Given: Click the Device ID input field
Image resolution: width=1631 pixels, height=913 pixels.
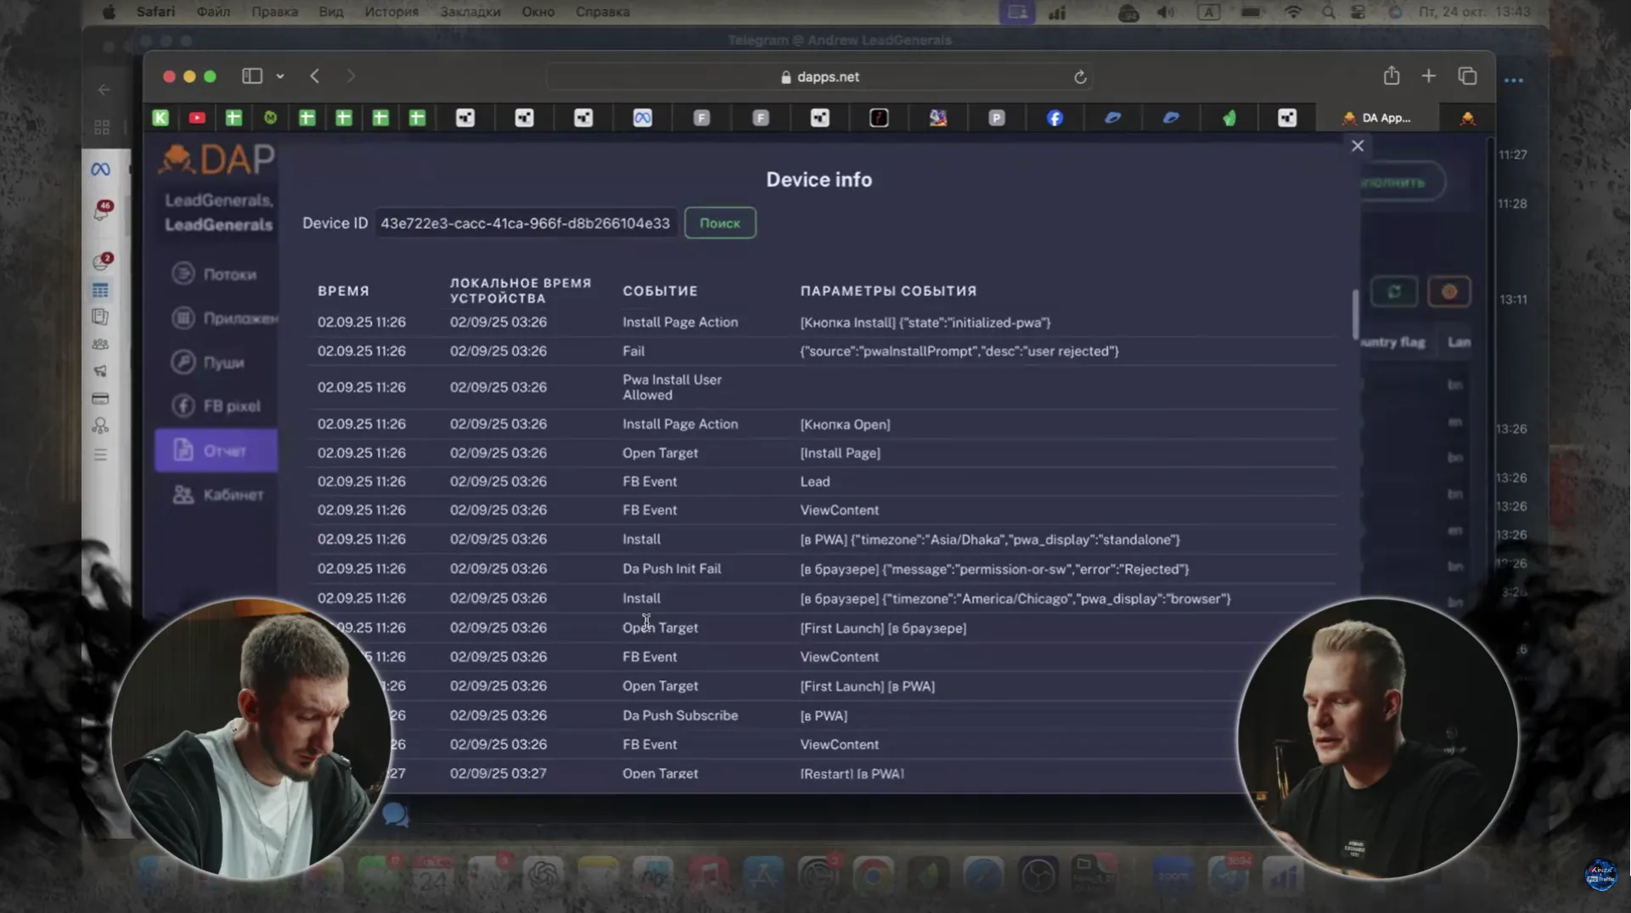Looking at the screenshot, I should (526, 223).
